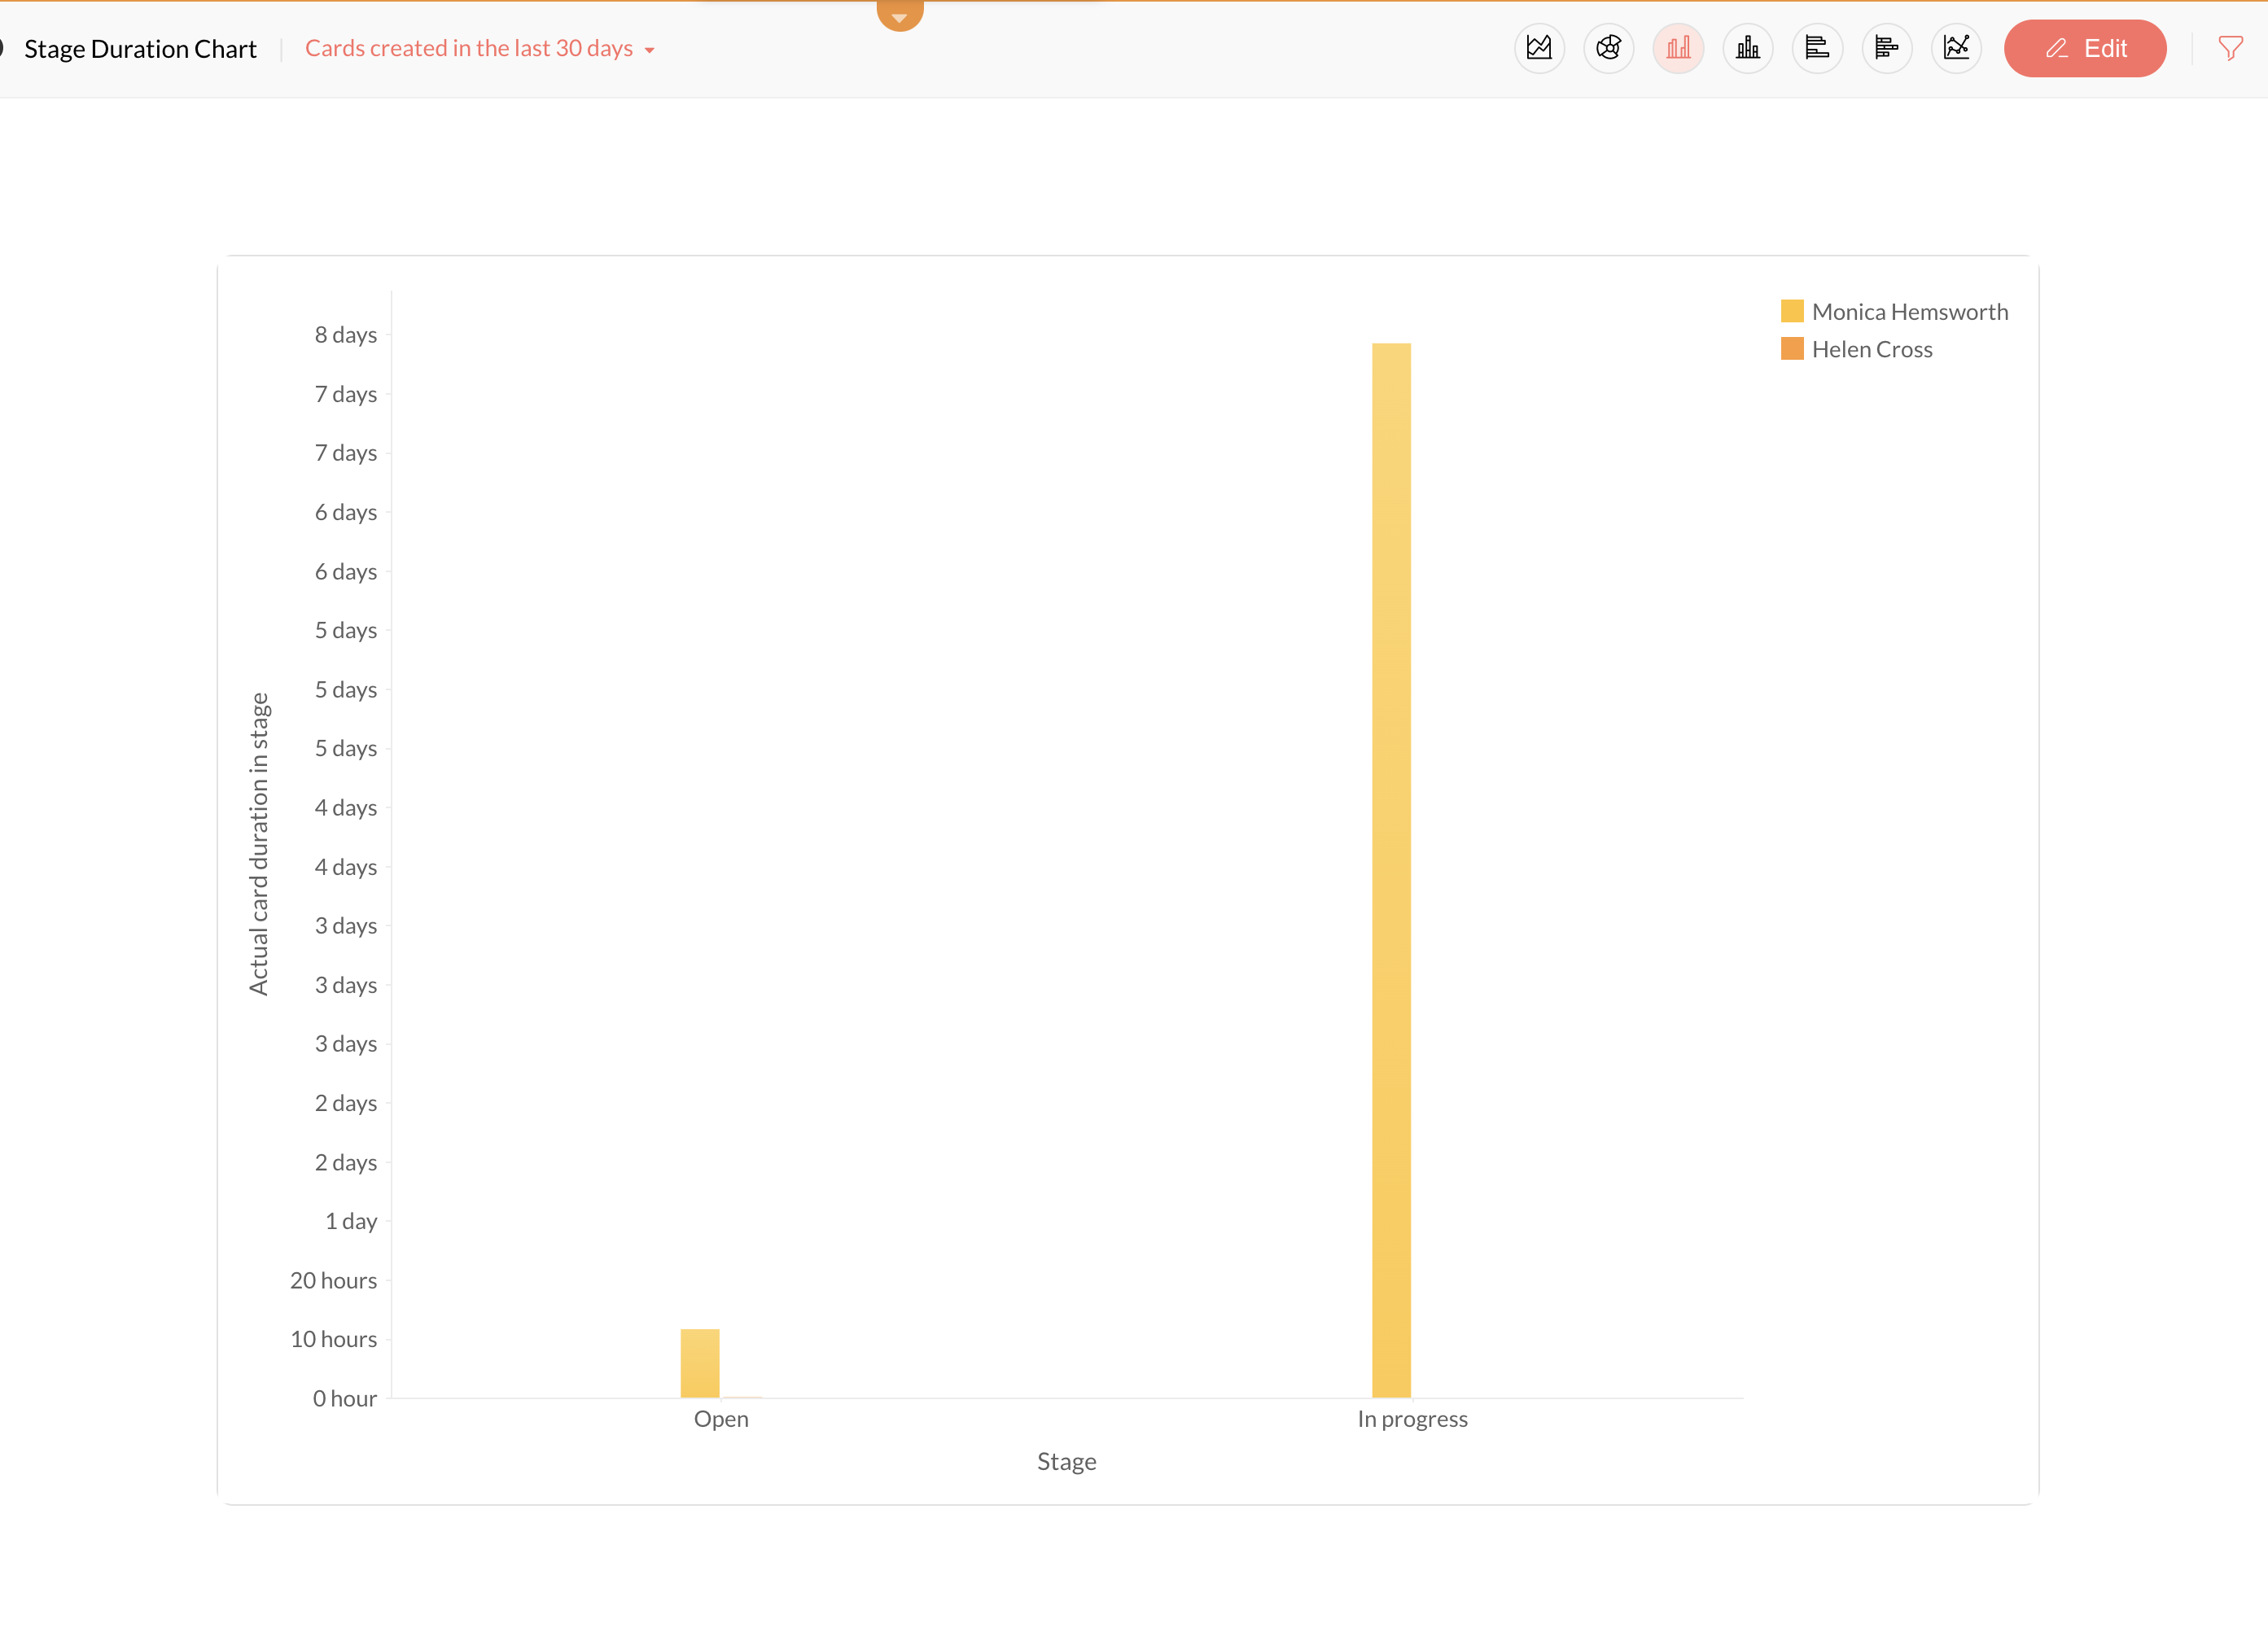Switch to the line chart view
The height and width of the screenshot is (1645, 2268).
1956,48
